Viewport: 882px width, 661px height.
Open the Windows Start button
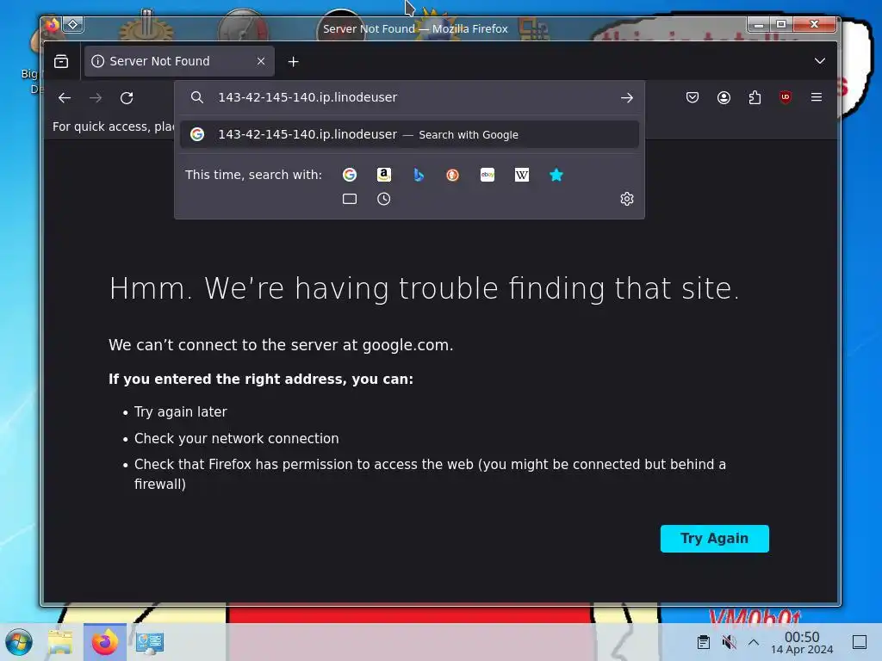coord(19,642)
